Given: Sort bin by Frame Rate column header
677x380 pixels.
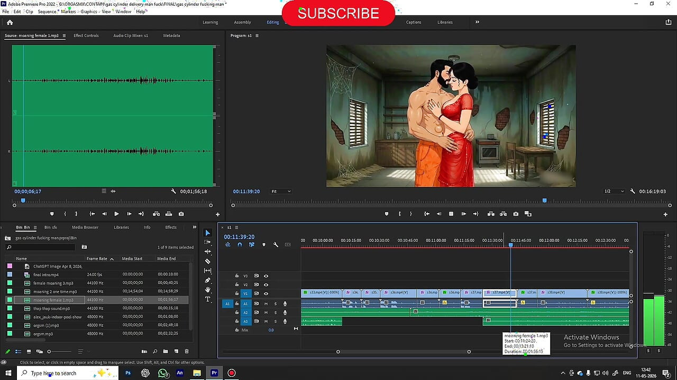Looking at the screenshot, I should coord(97,259).
